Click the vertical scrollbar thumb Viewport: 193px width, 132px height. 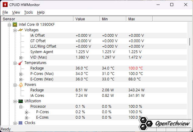pyautogui.click(x=190, y=42)
